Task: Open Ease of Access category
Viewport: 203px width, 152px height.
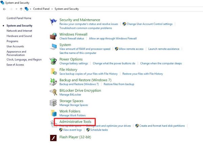Action: pyautogui.click(x=15, y=65)
